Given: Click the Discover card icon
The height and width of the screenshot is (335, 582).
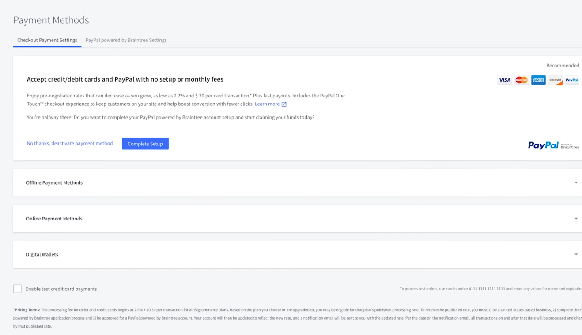Looking at the screenshot, I should tap(555, 80).
